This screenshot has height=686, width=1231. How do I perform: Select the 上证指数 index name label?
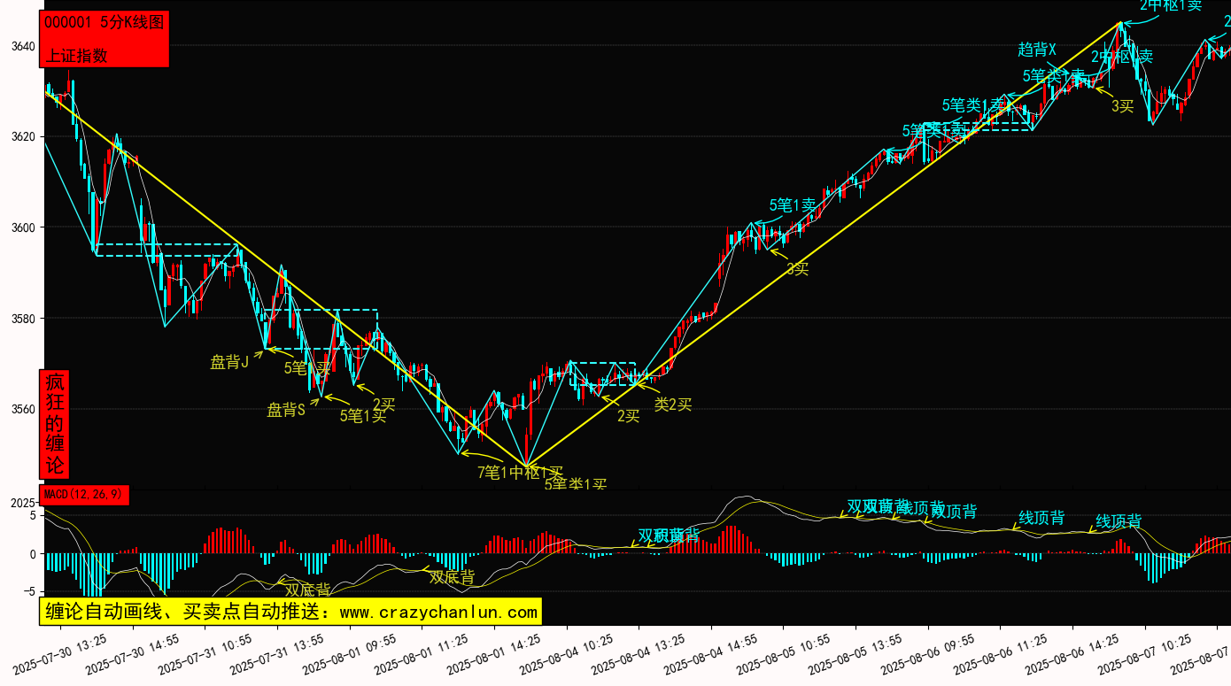click(76, 55)
